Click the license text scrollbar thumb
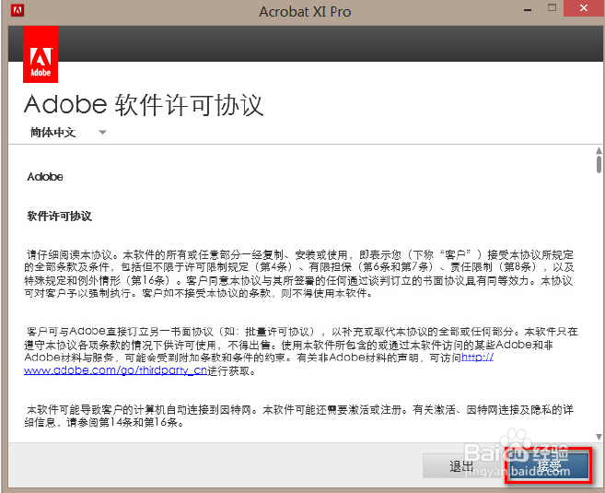Viewport: 605px width, 493px height. click(599, 164)
